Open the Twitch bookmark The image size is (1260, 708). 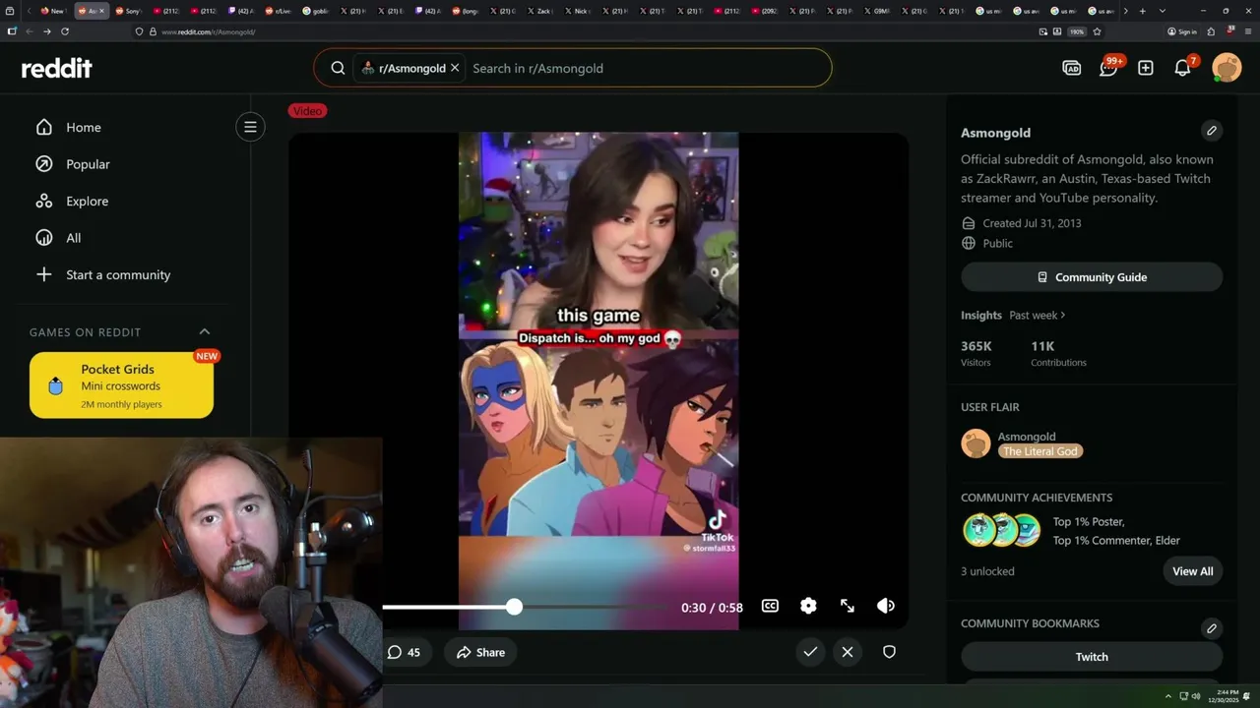(x=1092, y=657)
